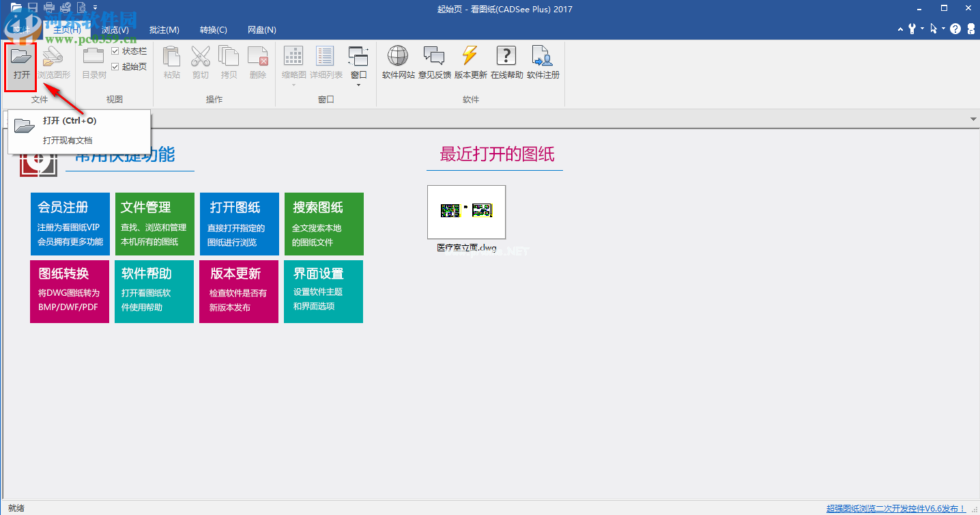Open the quick access toolbar customize arrow
Image resolution: width=980 pixels, height=515 pixels.
coord(96,8)
